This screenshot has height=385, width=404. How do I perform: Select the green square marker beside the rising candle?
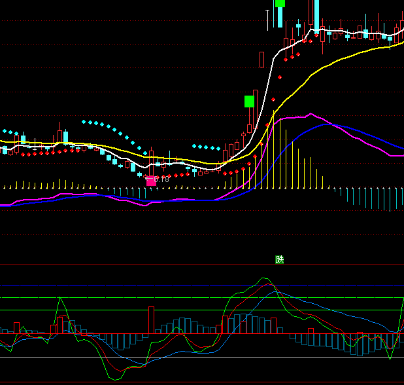click(249, 101)
